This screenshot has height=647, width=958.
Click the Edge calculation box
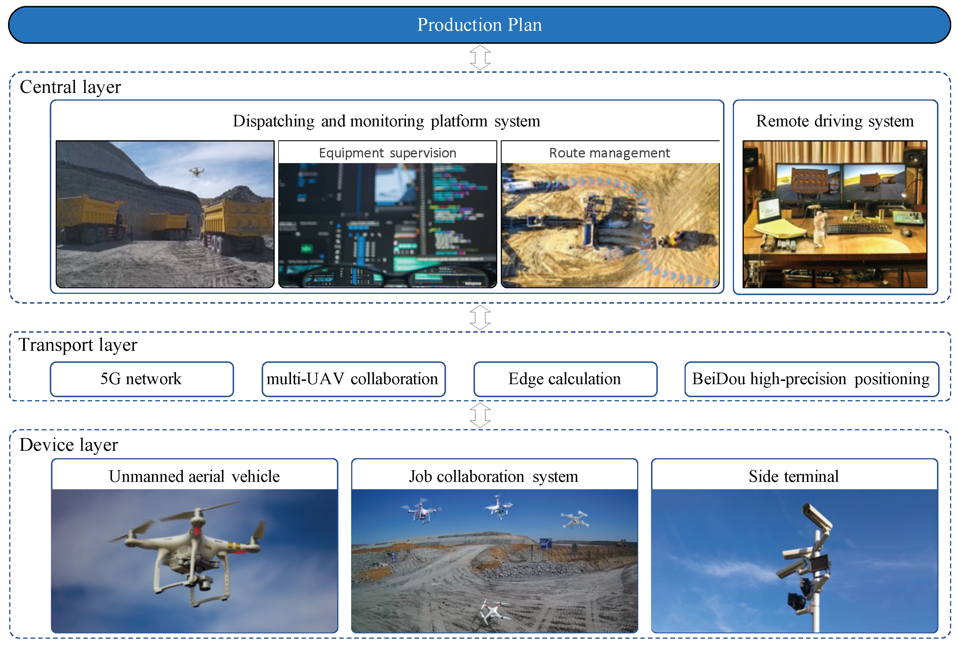[x=565, y=379]
